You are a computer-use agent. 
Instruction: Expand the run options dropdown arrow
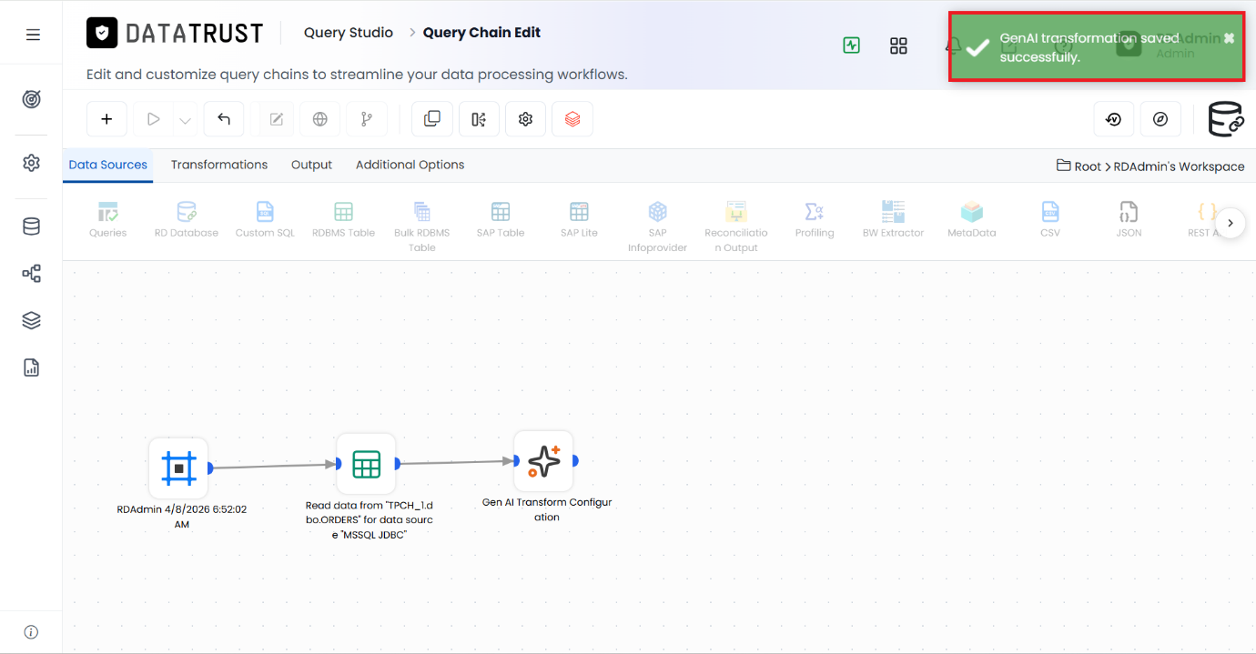pyautogui.click(x=185, y=120)
